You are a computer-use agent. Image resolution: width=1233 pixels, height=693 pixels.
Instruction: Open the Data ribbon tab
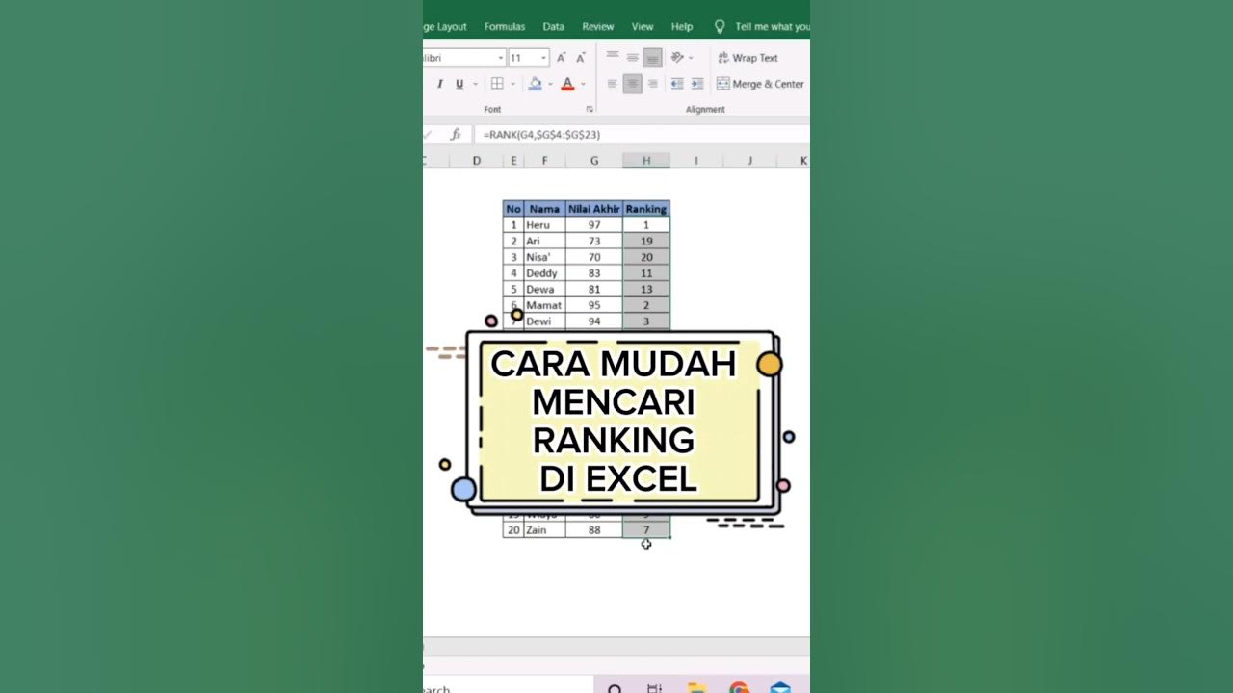554,27
